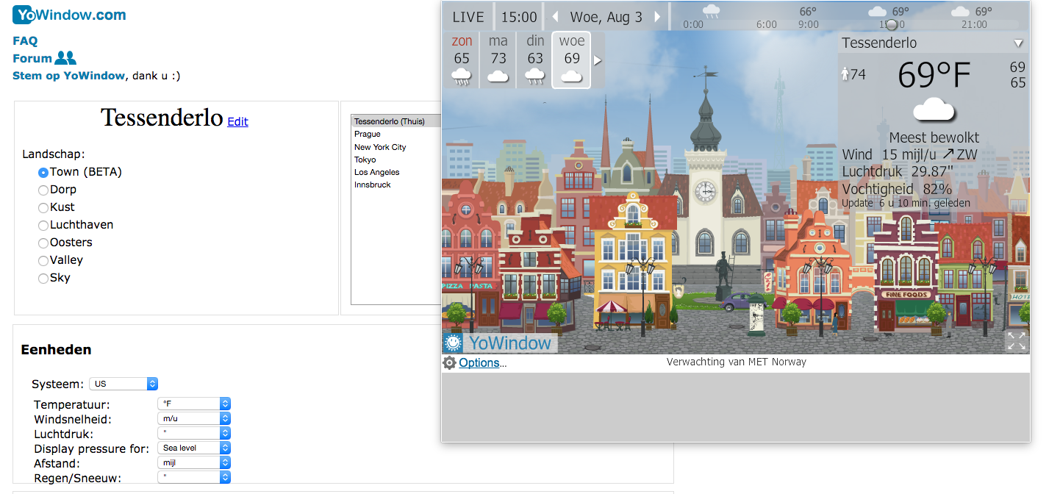Click the forecast scroll-right arrow after woe
This screenshot has width=1049, height=494.
click(x=598, y=60)
